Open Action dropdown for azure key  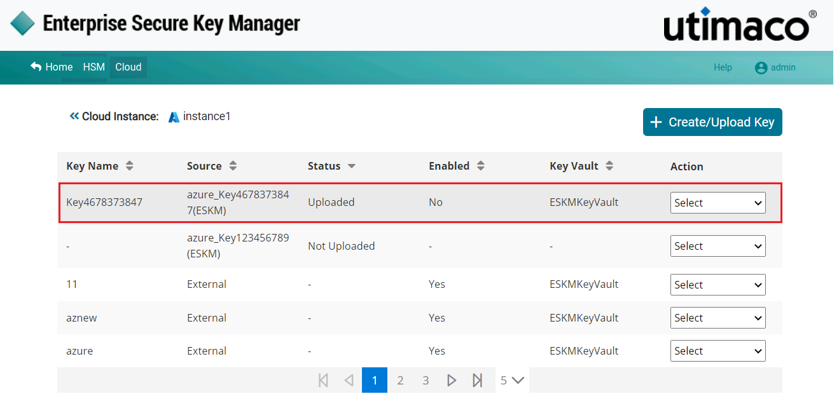coord(718,351)
